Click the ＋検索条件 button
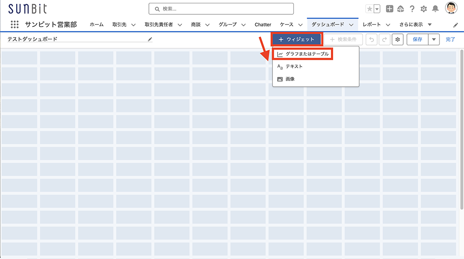Image resolution: width=464 pixels, height=259 pixels. pos(343,39)
